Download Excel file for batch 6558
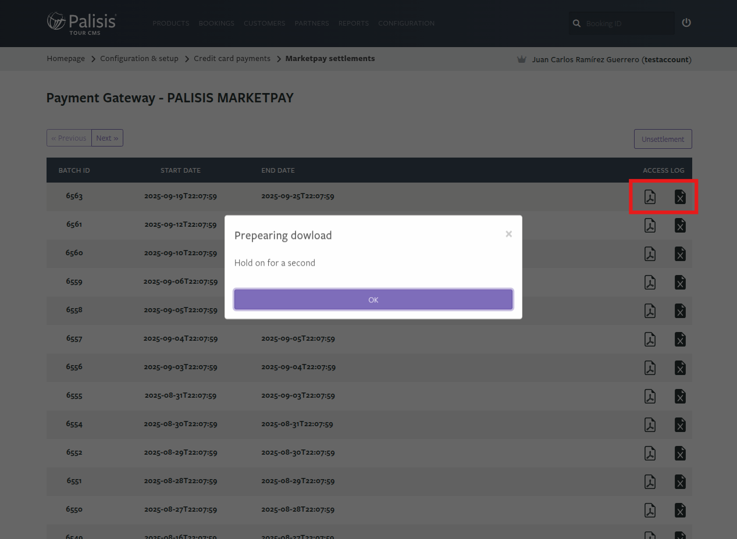The height and width of the screenshot is (539, 737). coord(680,311)
